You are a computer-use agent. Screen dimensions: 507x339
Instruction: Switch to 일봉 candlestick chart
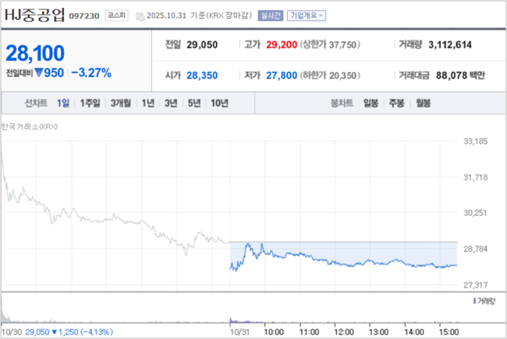370,103
